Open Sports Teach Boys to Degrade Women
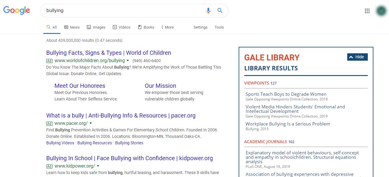The width and height of the screenshot is (389, 177). pyautogui.click(x=286, y=94)
